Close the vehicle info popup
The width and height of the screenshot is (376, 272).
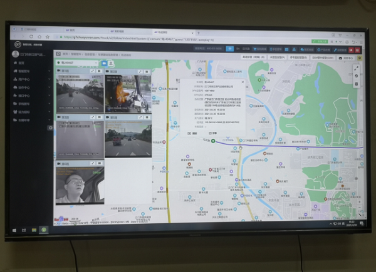click(x=243, y=82)
